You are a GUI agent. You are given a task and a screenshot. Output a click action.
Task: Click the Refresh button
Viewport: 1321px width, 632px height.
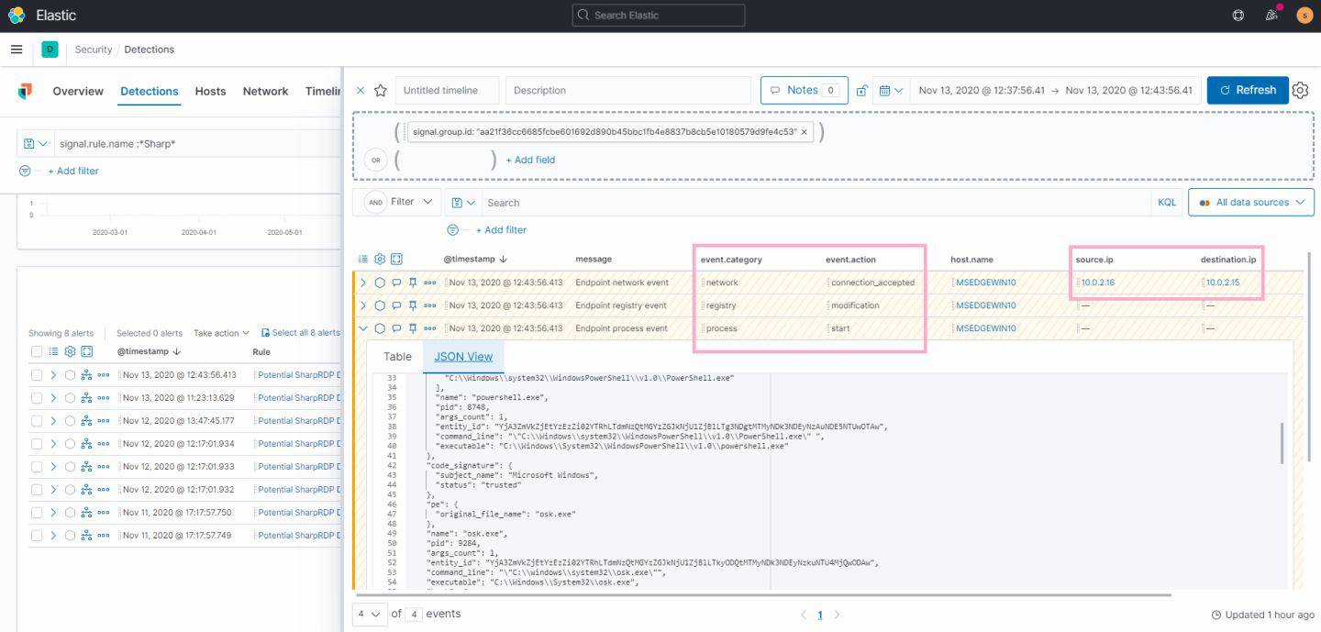[x=1247, y=90]
